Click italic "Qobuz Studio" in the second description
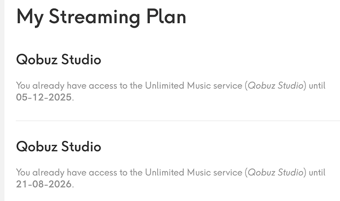Image resolution: width=340 pixels, height=201 pixels. tap(276, 172)
